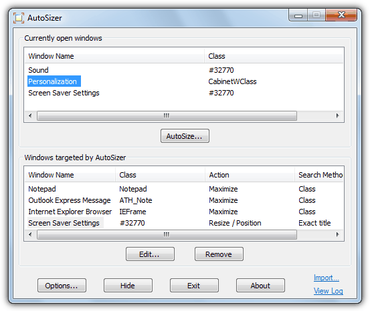Click the Import... link
The image size is (370, 311).
(x=327, y=278)
